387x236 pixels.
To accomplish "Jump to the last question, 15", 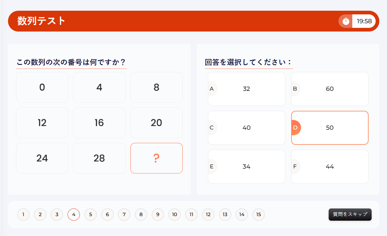I will click(x=259, y=215).
